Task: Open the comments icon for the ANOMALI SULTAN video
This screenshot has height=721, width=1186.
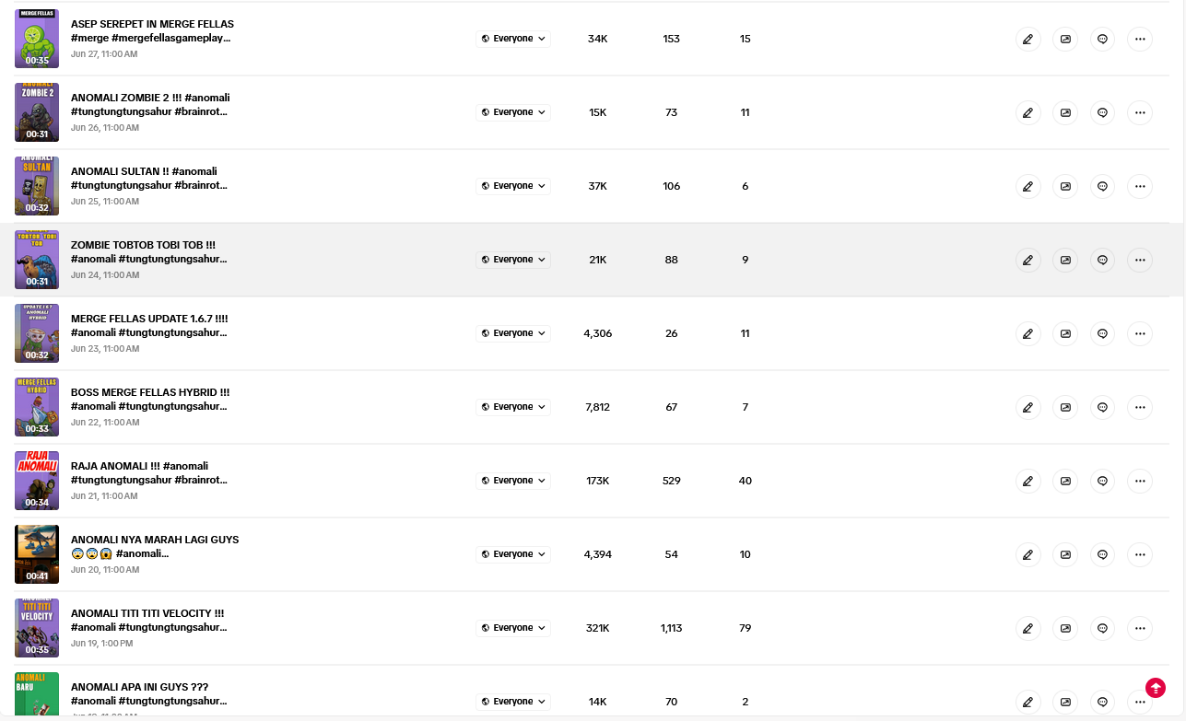Action: pyautogui.click(x=1102, y=186)
